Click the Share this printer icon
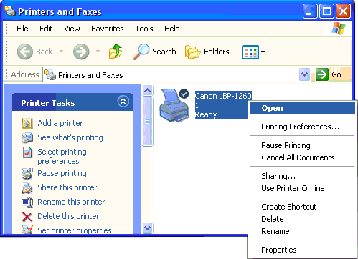This screenshot has width=358, height=259. [27, 188]
